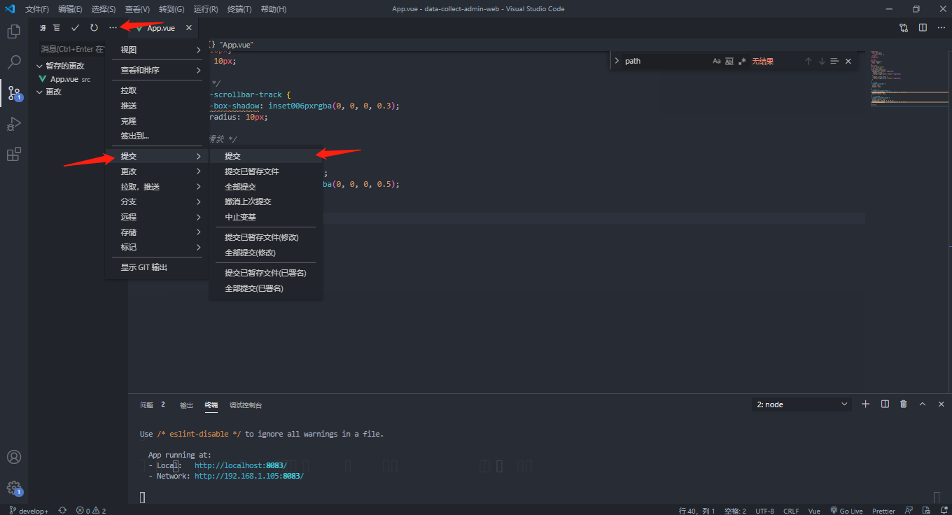Toggle match whole word in find widget
The width and height of the screenshot is (952, 515).
coord(729,62)
